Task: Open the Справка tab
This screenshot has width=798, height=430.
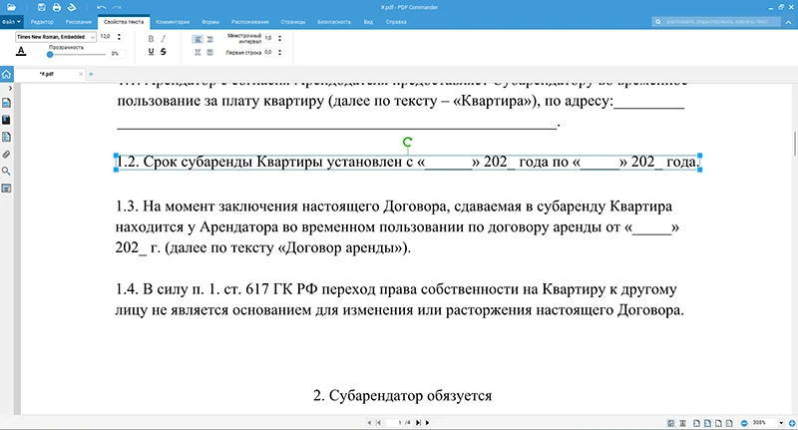Action: point(396,22)
